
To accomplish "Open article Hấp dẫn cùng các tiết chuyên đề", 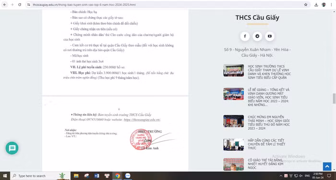I will (x=266, y=144).
